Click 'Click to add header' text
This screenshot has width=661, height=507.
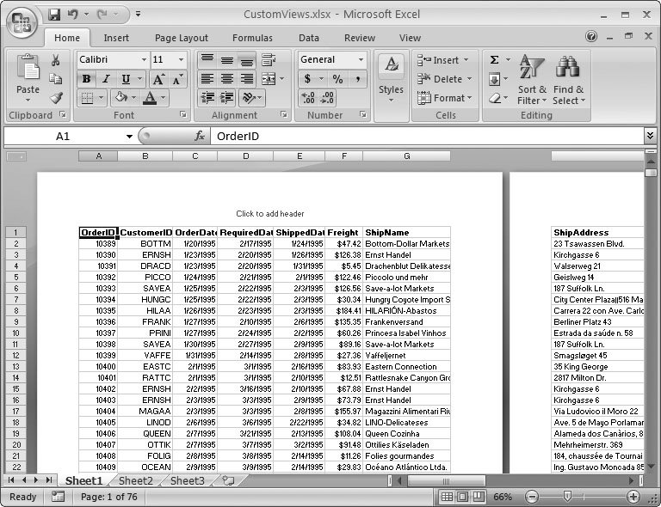269,214
